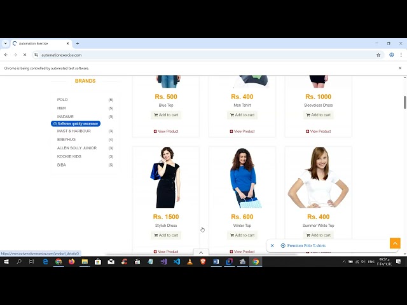Open File Explorer from the taskbar
The width and height of the screenshot is (407, 305).
(x=85, y=262)
